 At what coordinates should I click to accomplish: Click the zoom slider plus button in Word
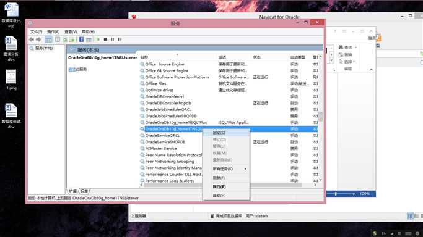[354, 194]
